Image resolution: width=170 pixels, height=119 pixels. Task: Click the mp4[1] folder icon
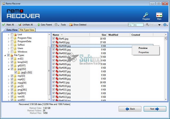tap(15, 80)
